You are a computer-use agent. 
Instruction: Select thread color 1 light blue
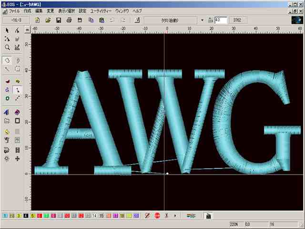(x=5, y=216)
